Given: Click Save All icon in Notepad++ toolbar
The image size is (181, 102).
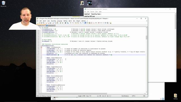Looking at the screenshot, I should [x=44, y=23].
